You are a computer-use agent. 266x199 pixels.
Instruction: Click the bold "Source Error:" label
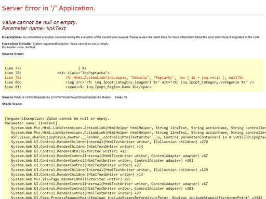coord(13,54)
